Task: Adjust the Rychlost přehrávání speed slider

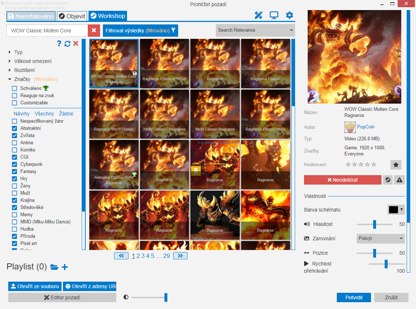Action: pyautogui.click(x=386, y=264)
